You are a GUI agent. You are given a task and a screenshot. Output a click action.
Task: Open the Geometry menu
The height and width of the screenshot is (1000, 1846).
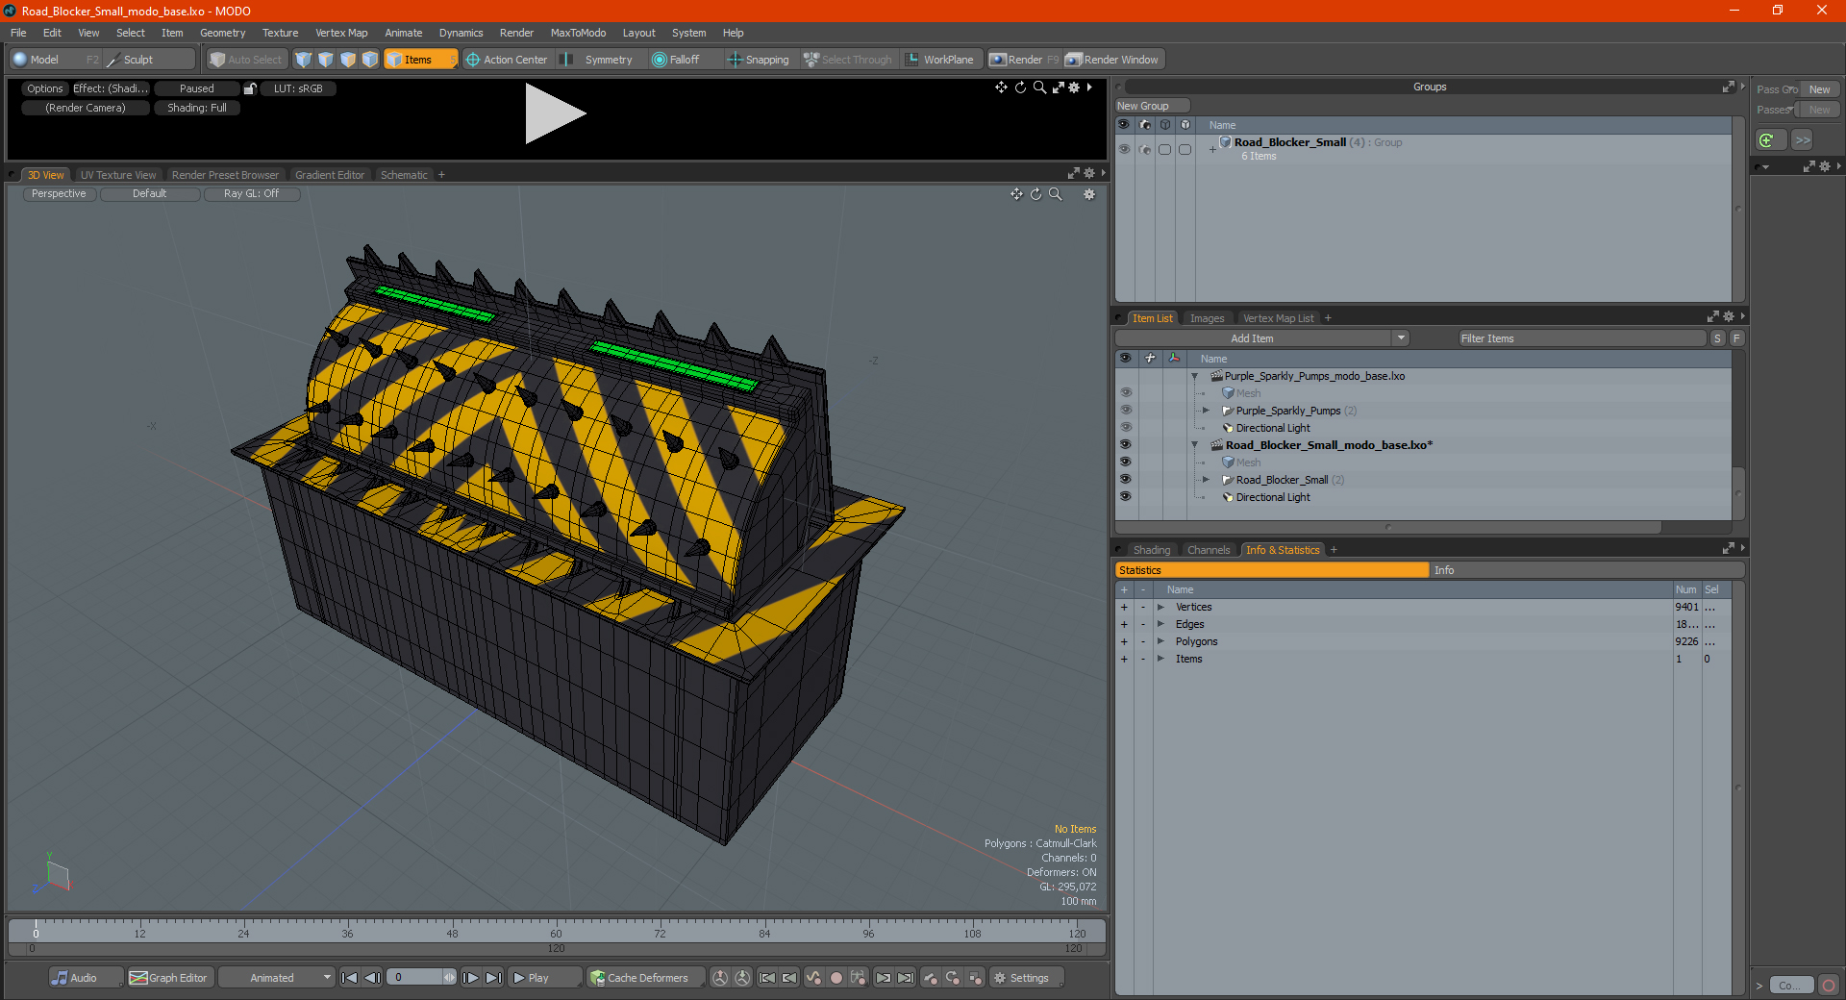(x=222, y=33)
